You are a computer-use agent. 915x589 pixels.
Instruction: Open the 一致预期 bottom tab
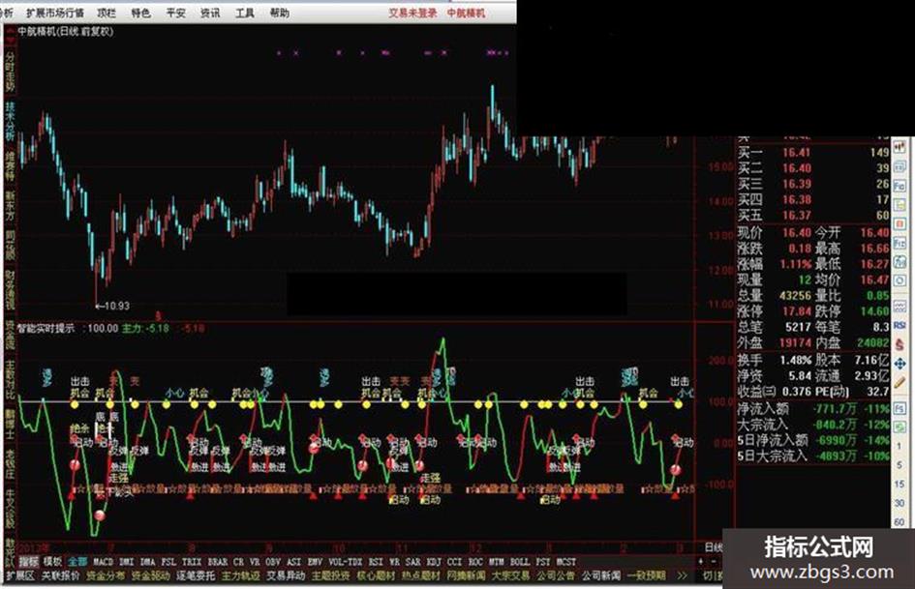646,575
